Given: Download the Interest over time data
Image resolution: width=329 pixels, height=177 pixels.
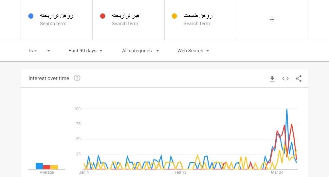Looking at the screenshot, I should [x=272, y=79].
